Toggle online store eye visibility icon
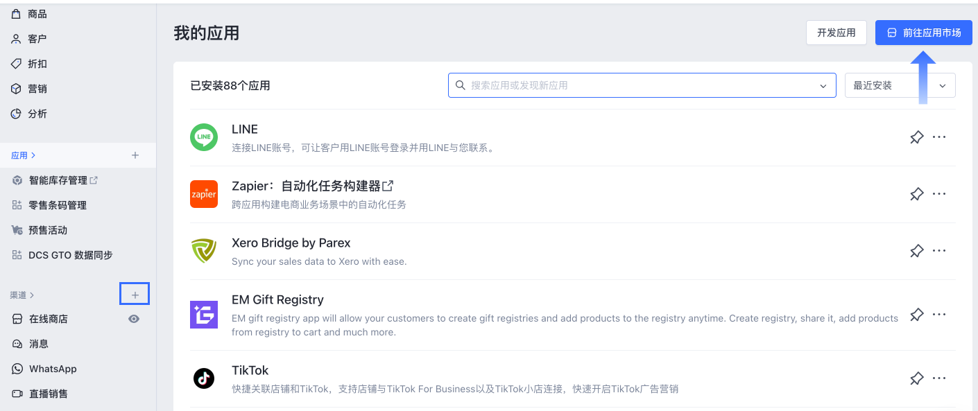The width and height of the screenshot is (978, 411). tap(134, 319)
